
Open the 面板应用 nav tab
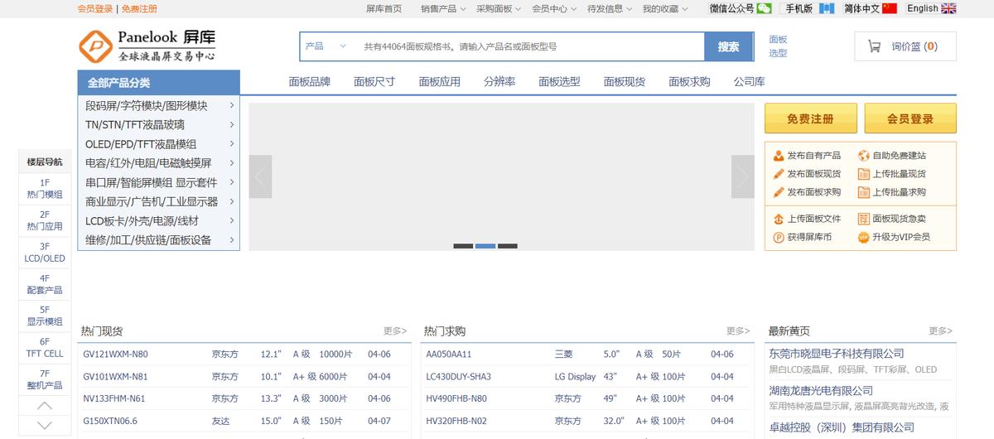[440, 82]
